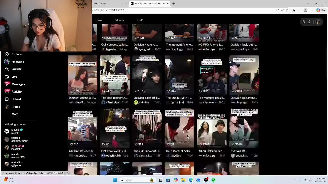Open the TikTok profile avatar menu
The width and height of the screenshot is (328, 184).
[318, 22]
